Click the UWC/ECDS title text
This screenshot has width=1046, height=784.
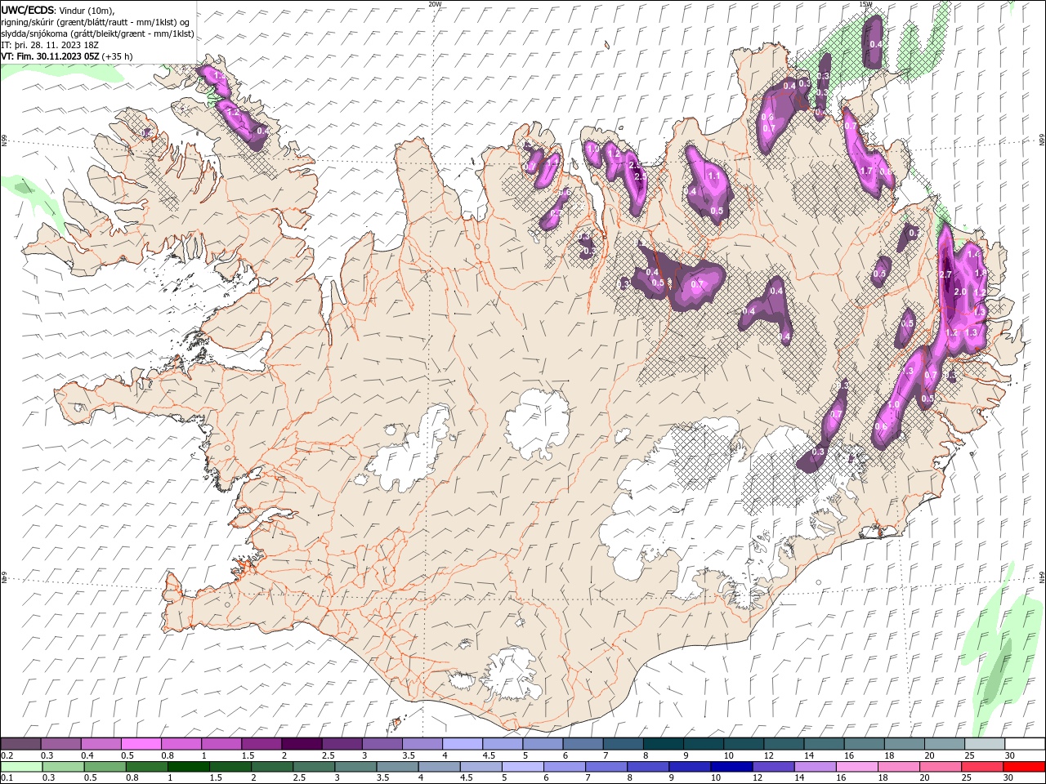tap(28, 10)
